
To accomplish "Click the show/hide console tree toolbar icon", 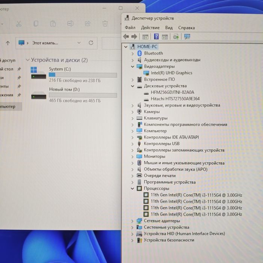I will 145,37.
